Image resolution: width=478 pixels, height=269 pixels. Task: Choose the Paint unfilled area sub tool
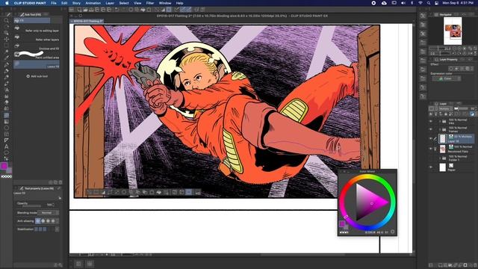pos(37,55)
